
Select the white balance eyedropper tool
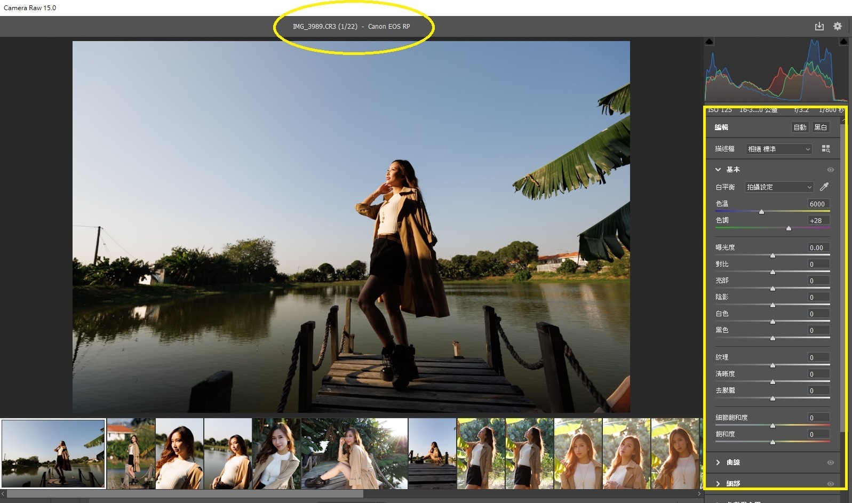[x=824, y=187]
